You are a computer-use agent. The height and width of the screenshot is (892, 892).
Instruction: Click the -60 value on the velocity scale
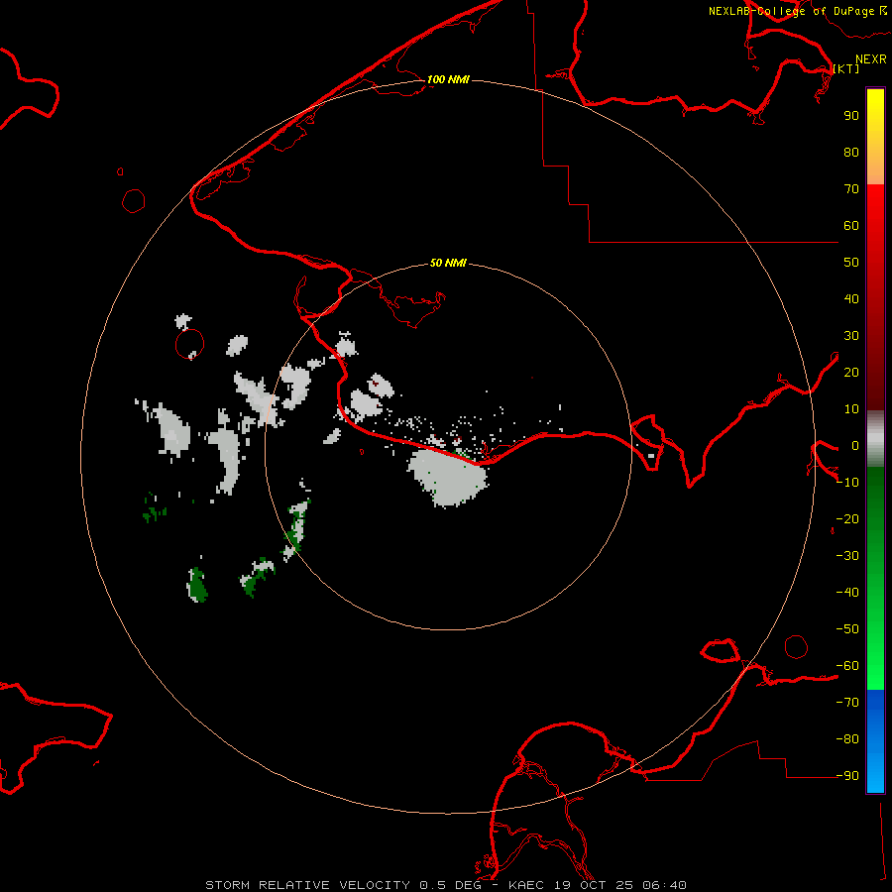pyautogui.click(x=847, y=666)
